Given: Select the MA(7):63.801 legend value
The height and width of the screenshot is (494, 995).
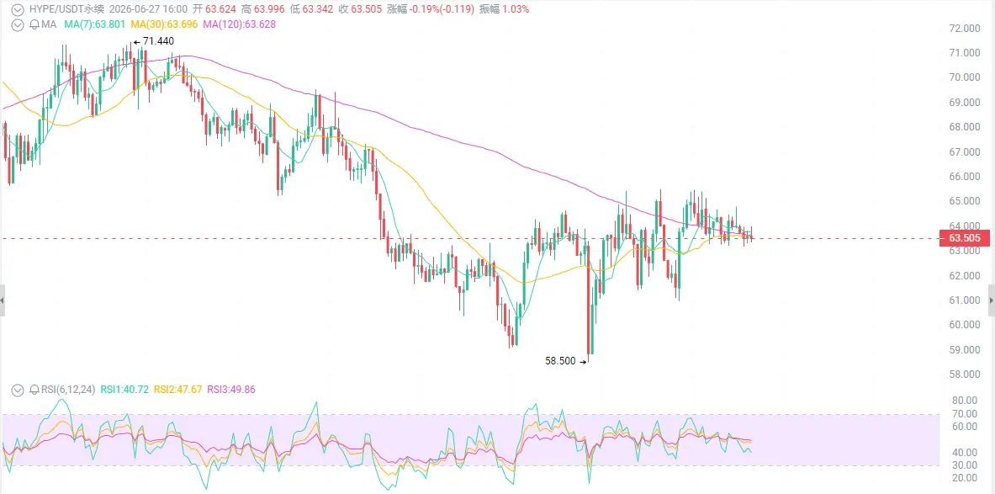Looking at the screenshot, I should coord(95,24).
